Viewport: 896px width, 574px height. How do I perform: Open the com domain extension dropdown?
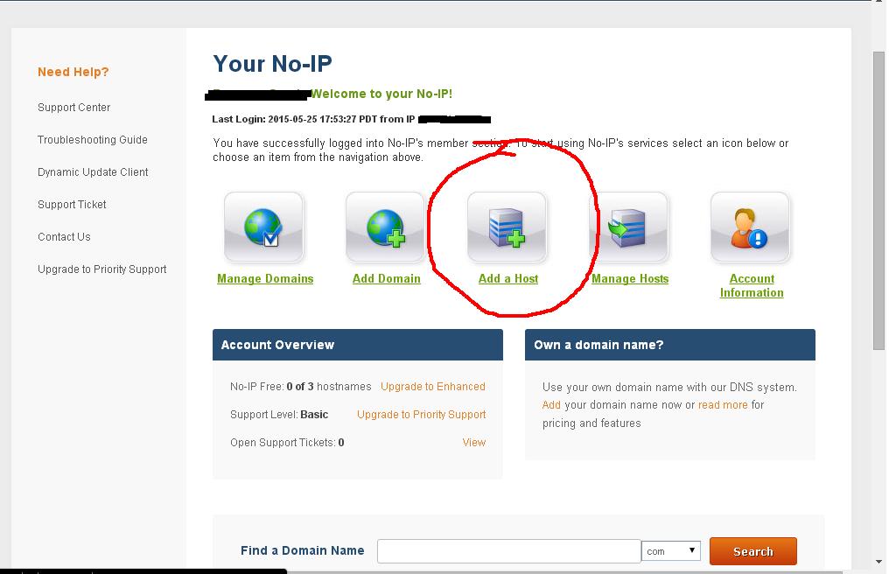(671, 551)
